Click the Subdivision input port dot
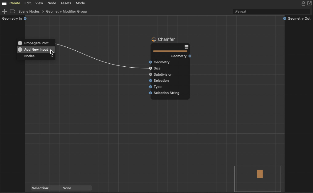The height and width of the screenshot is (193, 313). [x=151, y=74]
